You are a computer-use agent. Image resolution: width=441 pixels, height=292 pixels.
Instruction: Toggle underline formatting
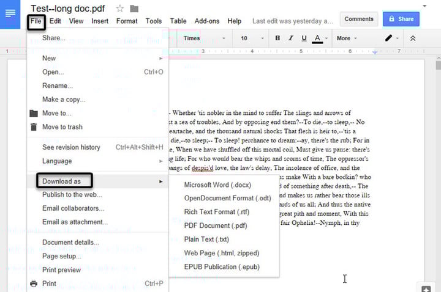(x=304, y=38)
